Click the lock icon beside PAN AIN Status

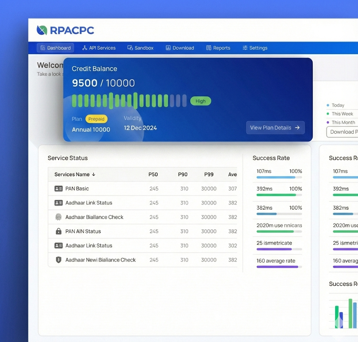(x=58, y=231)
